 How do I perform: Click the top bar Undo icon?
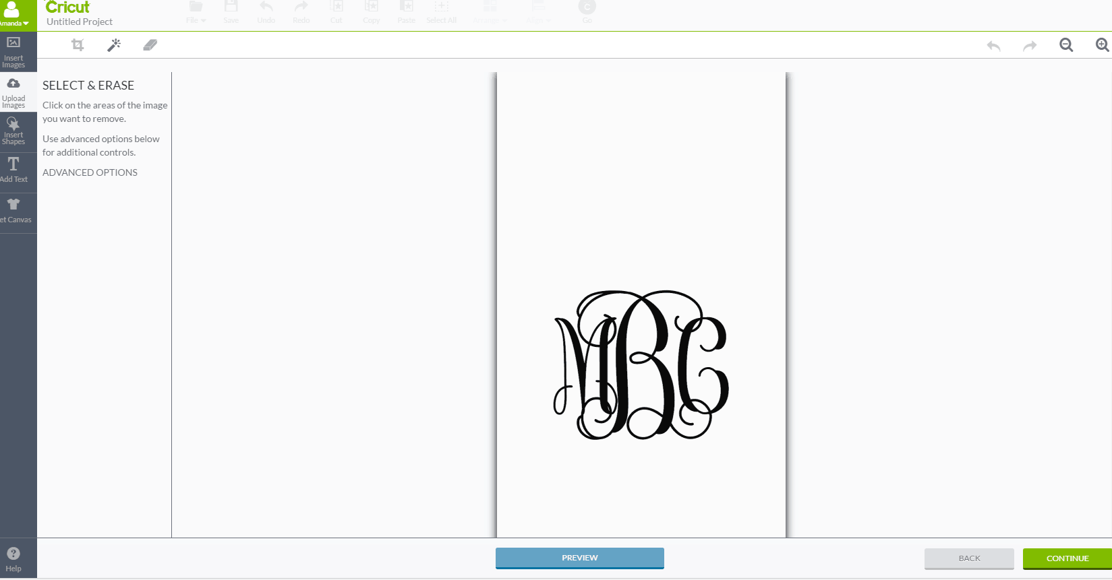[266, 12]
